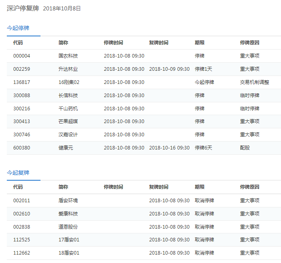Click stock code 002610
This screenshot has width=281, height=263.
tap(22, 214)
